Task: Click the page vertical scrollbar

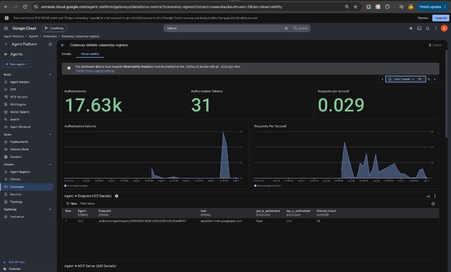Action: coord(446,95)
